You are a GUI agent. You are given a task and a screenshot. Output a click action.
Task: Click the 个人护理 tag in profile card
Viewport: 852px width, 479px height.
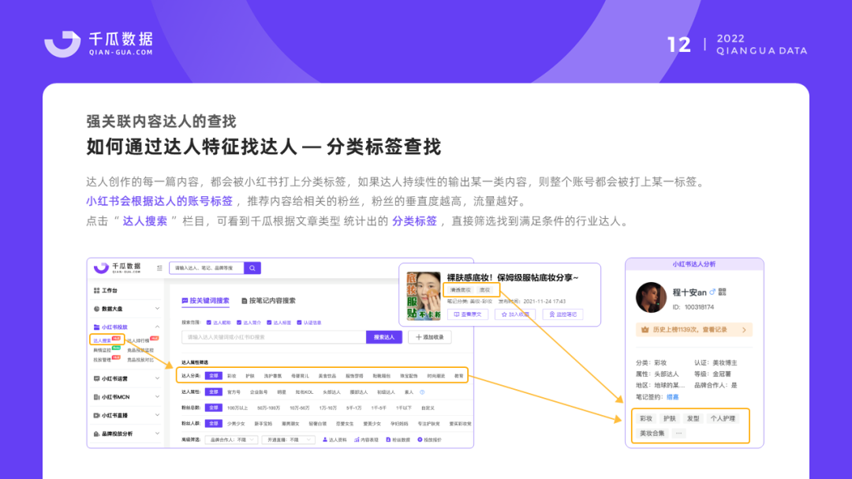pyautogui.click(x=723, y=419)
